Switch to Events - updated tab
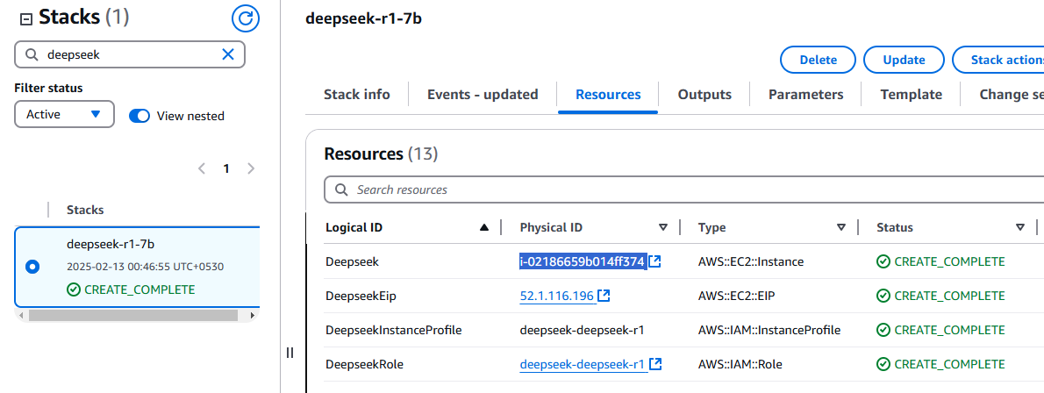Viewport: 1044px width, 393px height. click(x=483, y=95)
